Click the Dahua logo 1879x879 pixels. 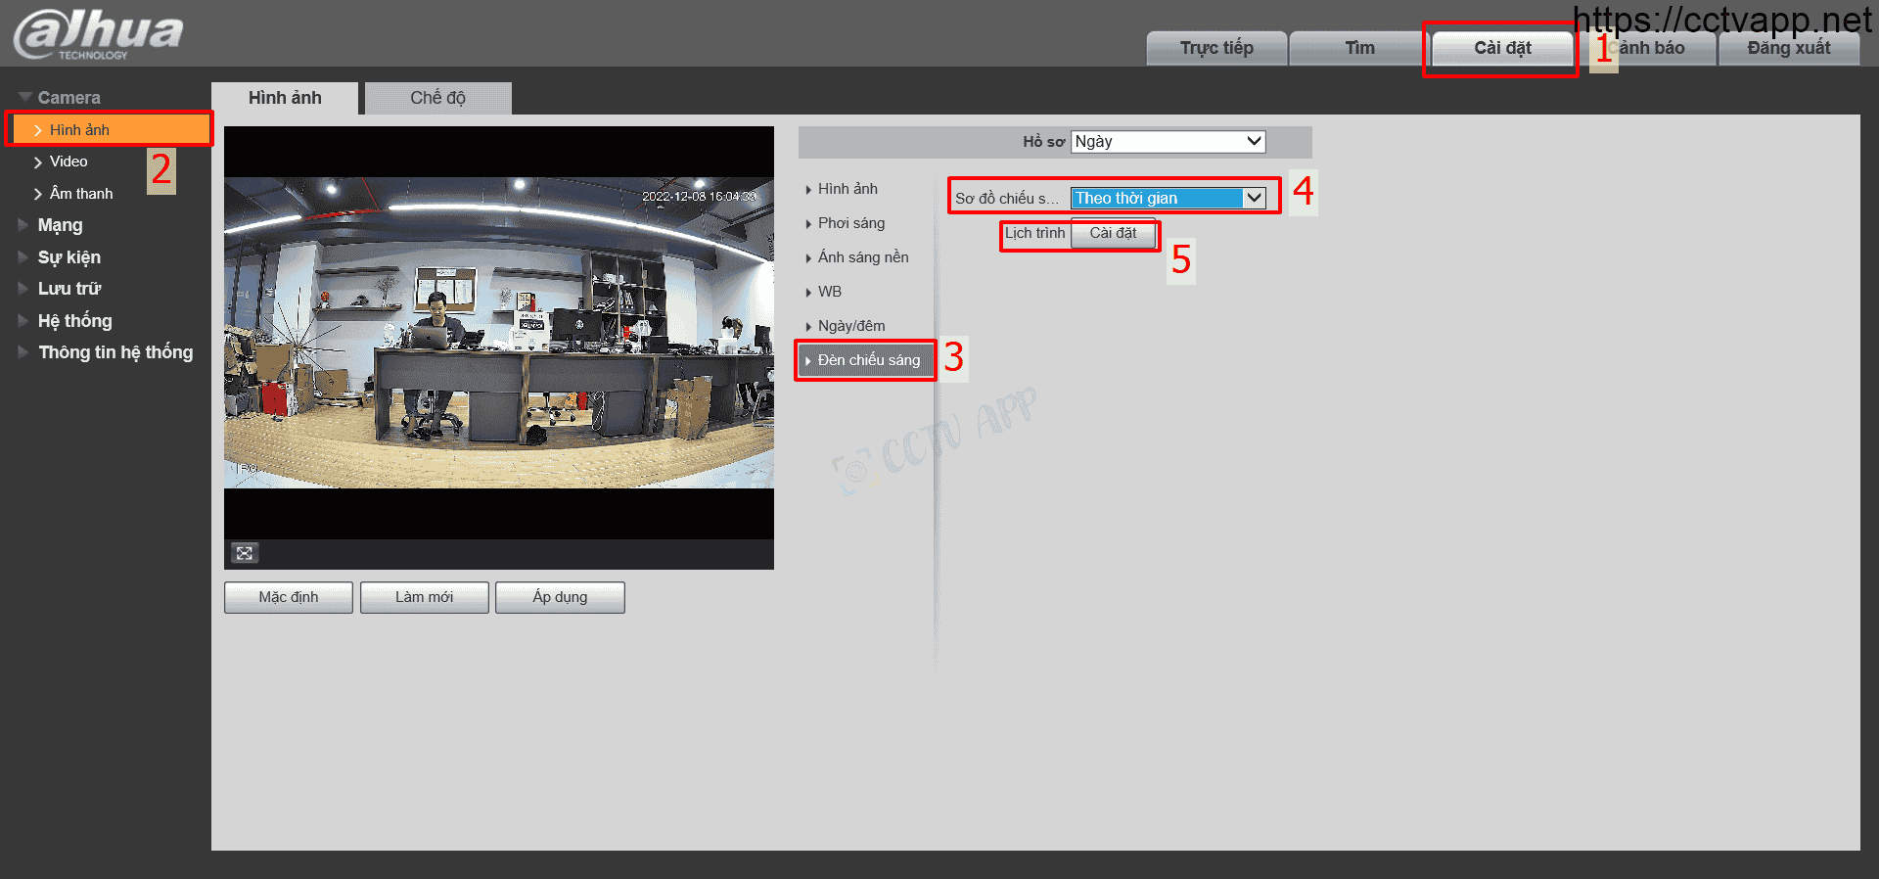pyautogui.click(x=98, y=33)
